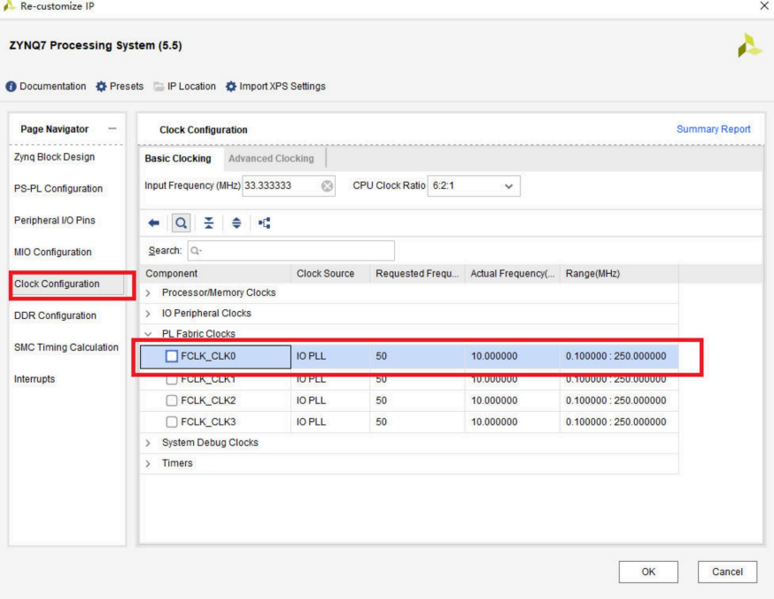Click the Expand All toolbar icon

pyautogui.click(x=236, y=223)
